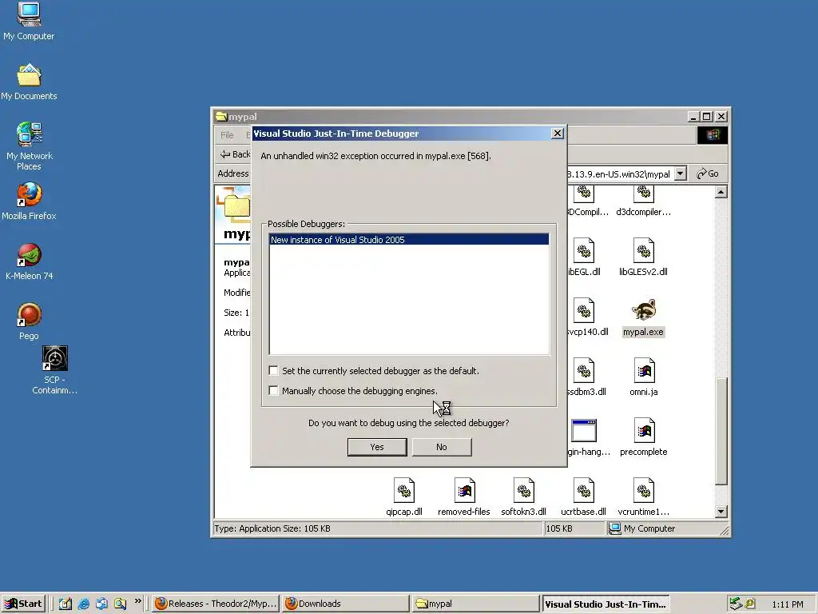Select libGLESv2.dll file icon

643,250
